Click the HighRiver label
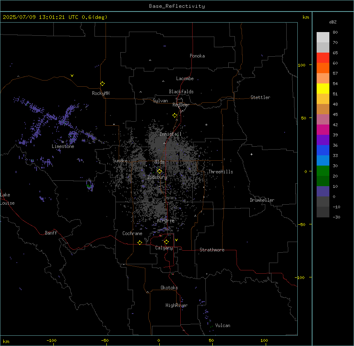Viewport: 354px width, 346px height. [177, 305]
